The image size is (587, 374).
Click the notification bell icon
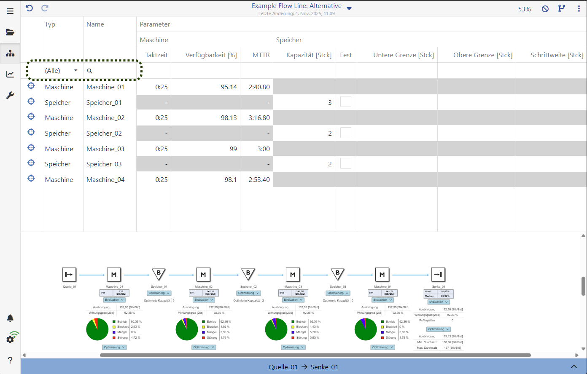point(10,318)
